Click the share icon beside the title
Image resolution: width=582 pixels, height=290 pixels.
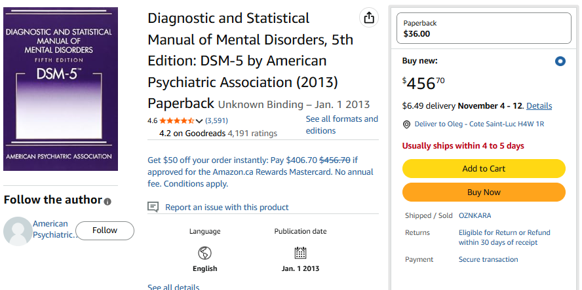coord(369,18)
